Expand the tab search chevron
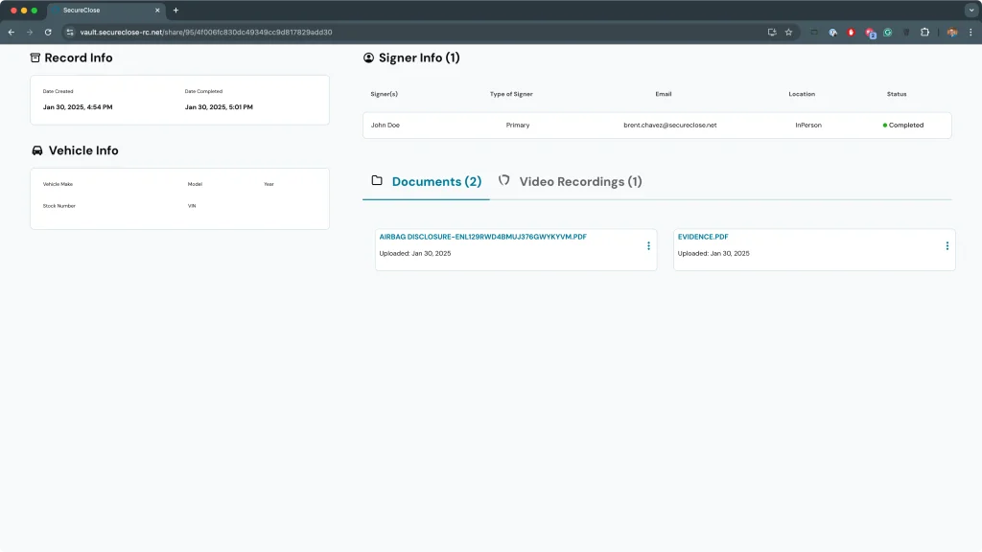Image resolution: width=982 pixels, height=552 pixels. (970, 10)
